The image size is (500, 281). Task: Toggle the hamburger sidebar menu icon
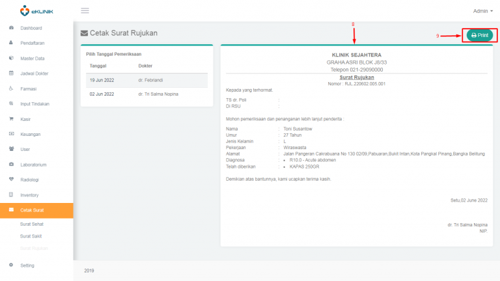point(85,10)
